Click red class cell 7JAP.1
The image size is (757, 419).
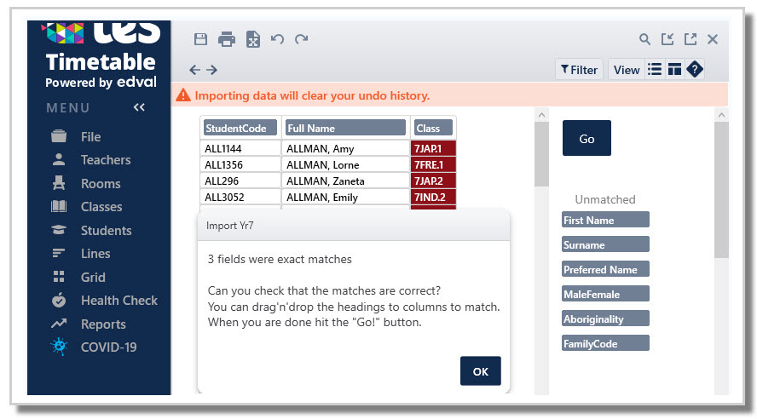click(433, 148)
